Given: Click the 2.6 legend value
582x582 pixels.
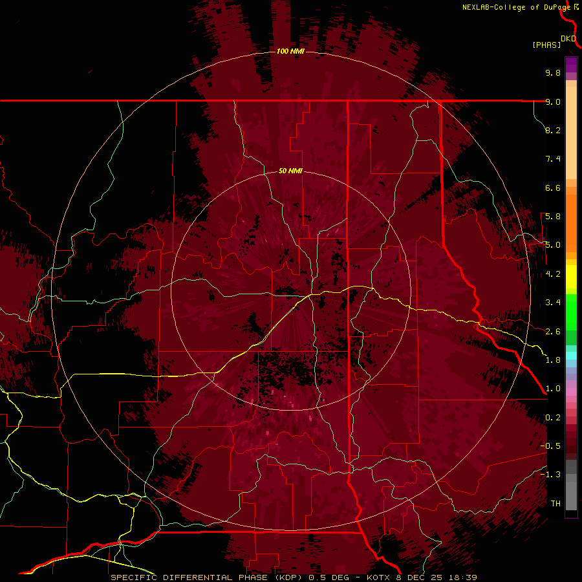Looking at the screenshot, I should pos(553,332).
